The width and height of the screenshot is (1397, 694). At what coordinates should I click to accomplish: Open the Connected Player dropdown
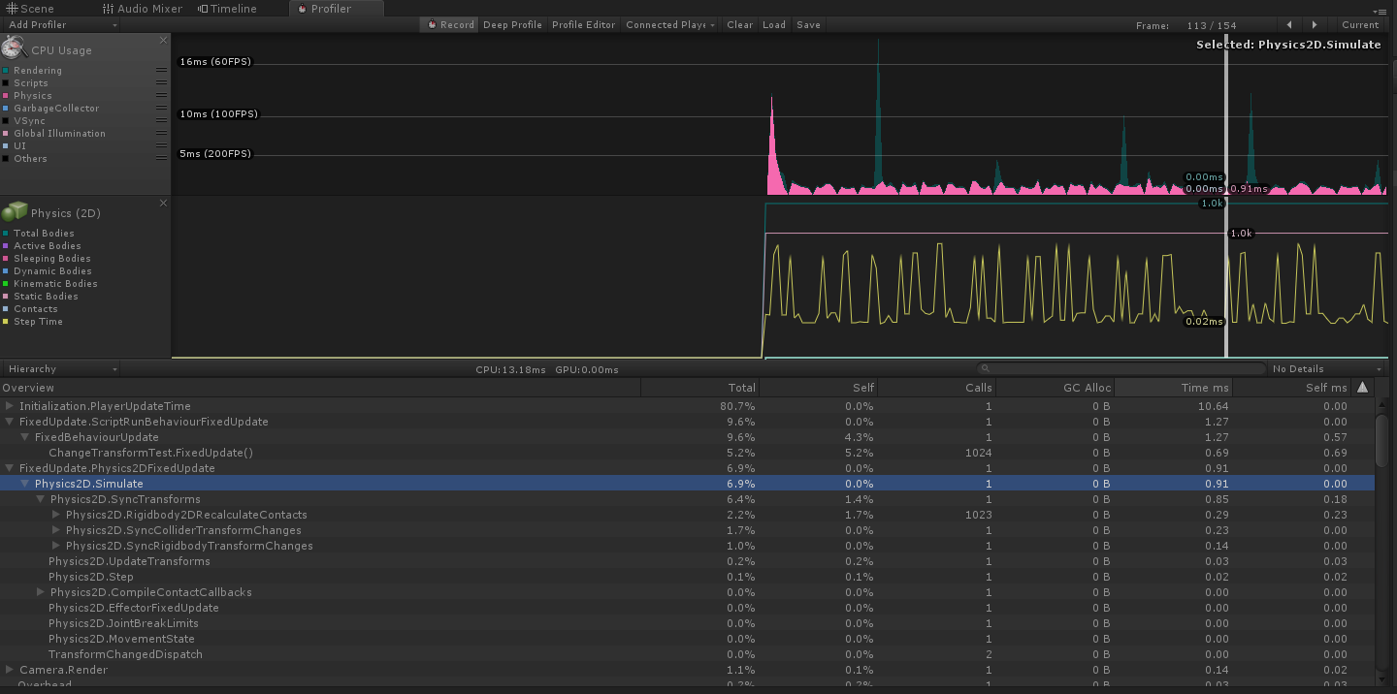pyautogui.click(x=670, y=24)
